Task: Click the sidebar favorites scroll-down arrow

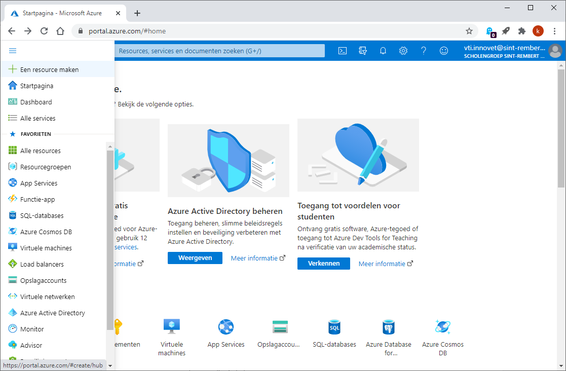Action: 110,365
